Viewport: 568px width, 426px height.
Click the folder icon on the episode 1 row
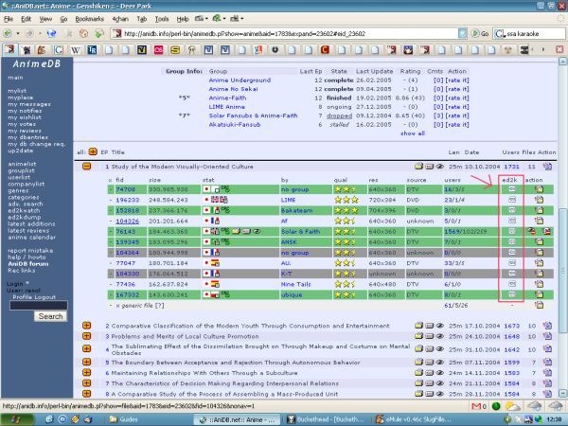(418, 167)
